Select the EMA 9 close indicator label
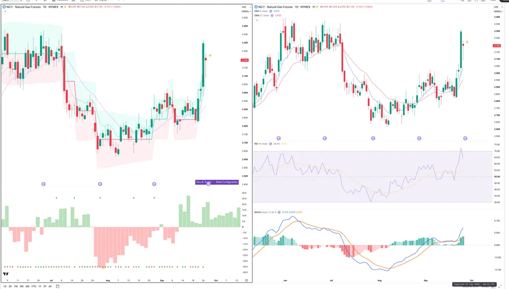This screenshot has height=289, width=509. click(261, 11)
